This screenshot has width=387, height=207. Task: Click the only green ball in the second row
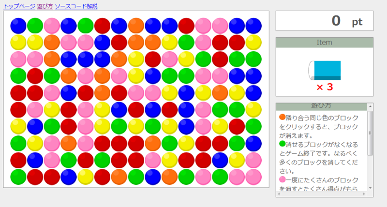click(x=186, y=43)
